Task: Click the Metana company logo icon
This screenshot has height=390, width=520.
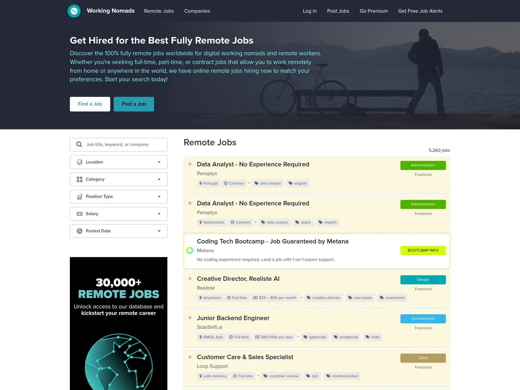Action: click(189, 250)
